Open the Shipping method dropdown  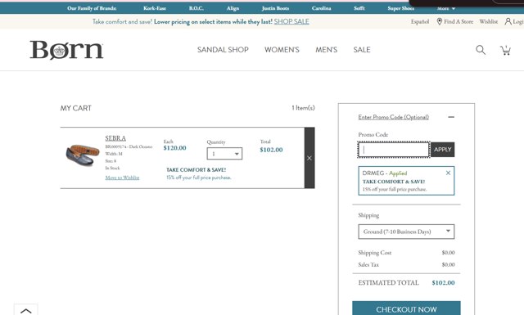tap(406, 232)
